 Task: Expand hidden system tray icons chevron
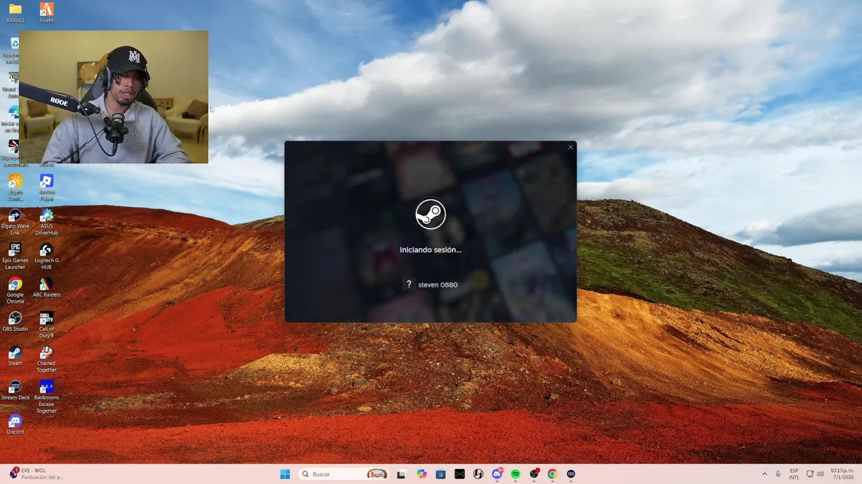tap(764, 474)
